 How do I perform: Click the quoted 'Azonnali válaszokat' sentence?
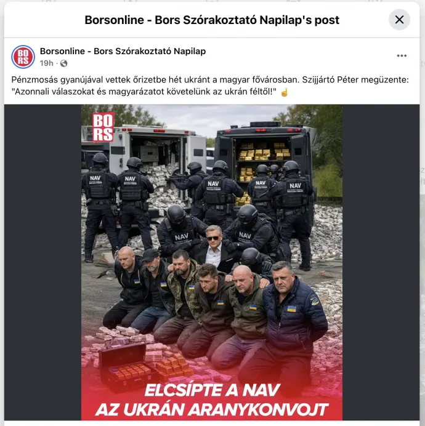(144, 92)
